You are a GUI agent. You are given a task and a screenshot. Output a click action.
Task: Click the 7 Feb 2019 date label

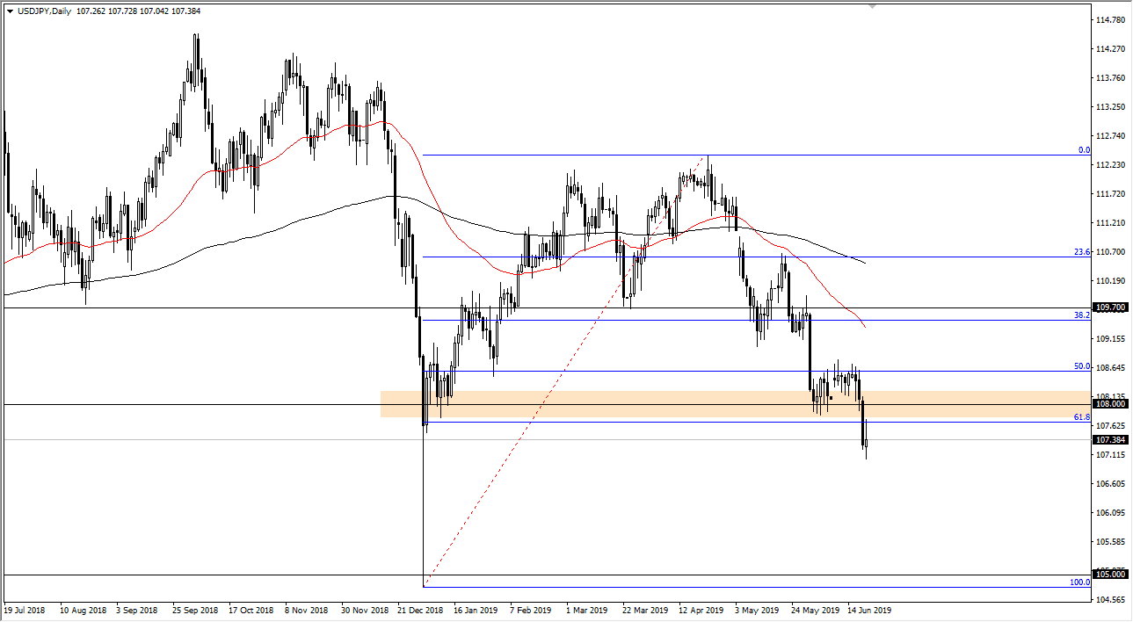click(x=530, y=610)
